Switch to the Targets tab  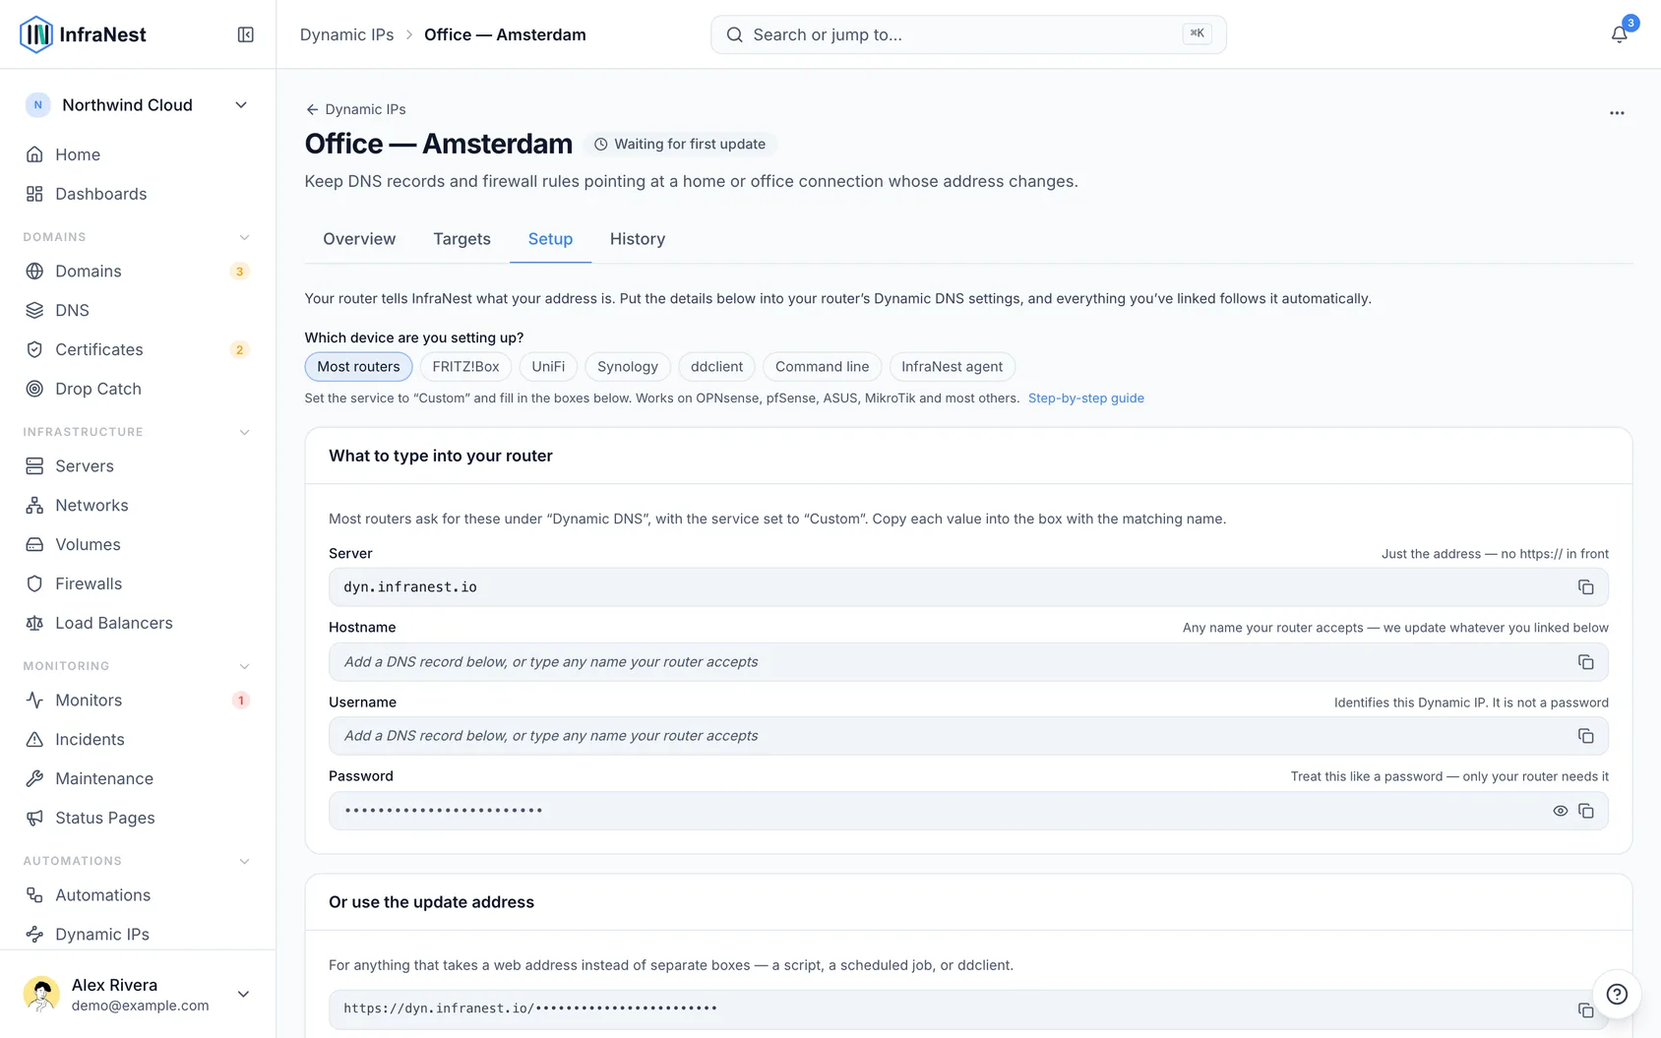461,239
